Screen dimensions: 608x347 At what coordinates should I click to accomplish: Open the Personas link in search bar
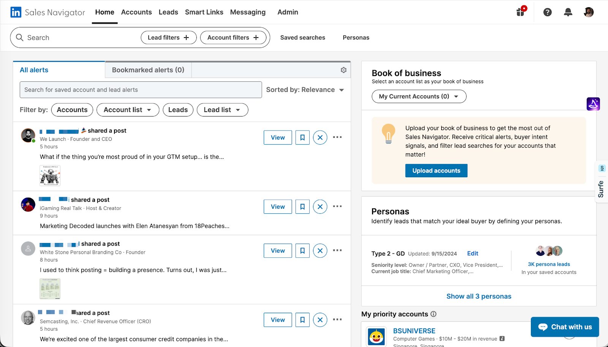pos(356,38)
